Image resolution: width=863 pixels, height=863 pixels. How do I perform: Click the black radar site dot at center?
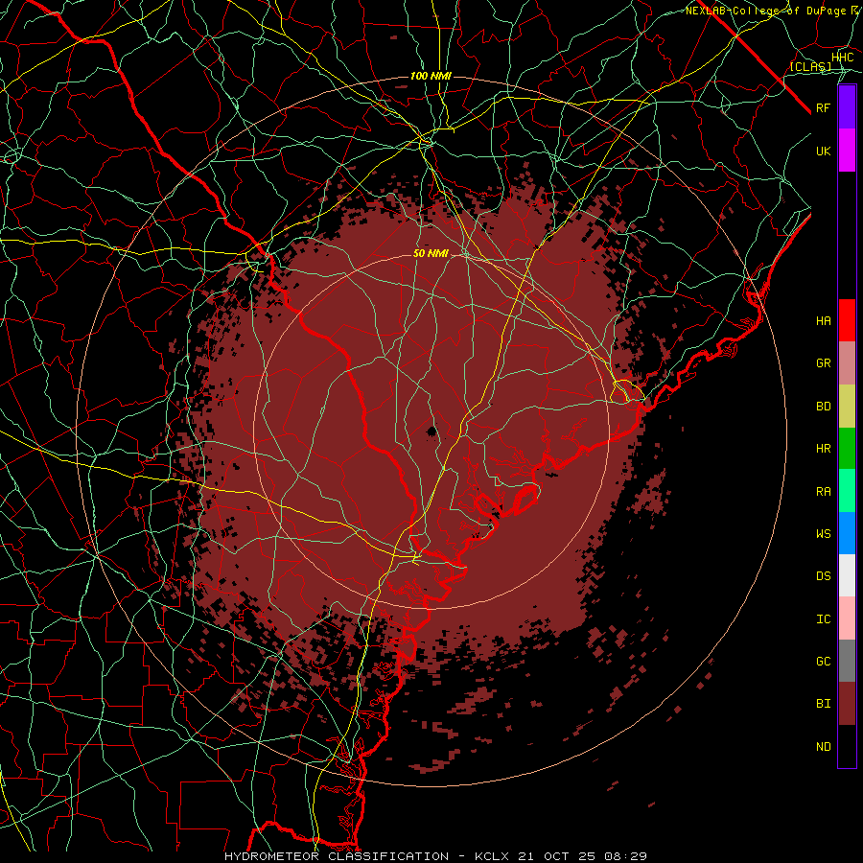pyautogui.click(x=432, y=431)
